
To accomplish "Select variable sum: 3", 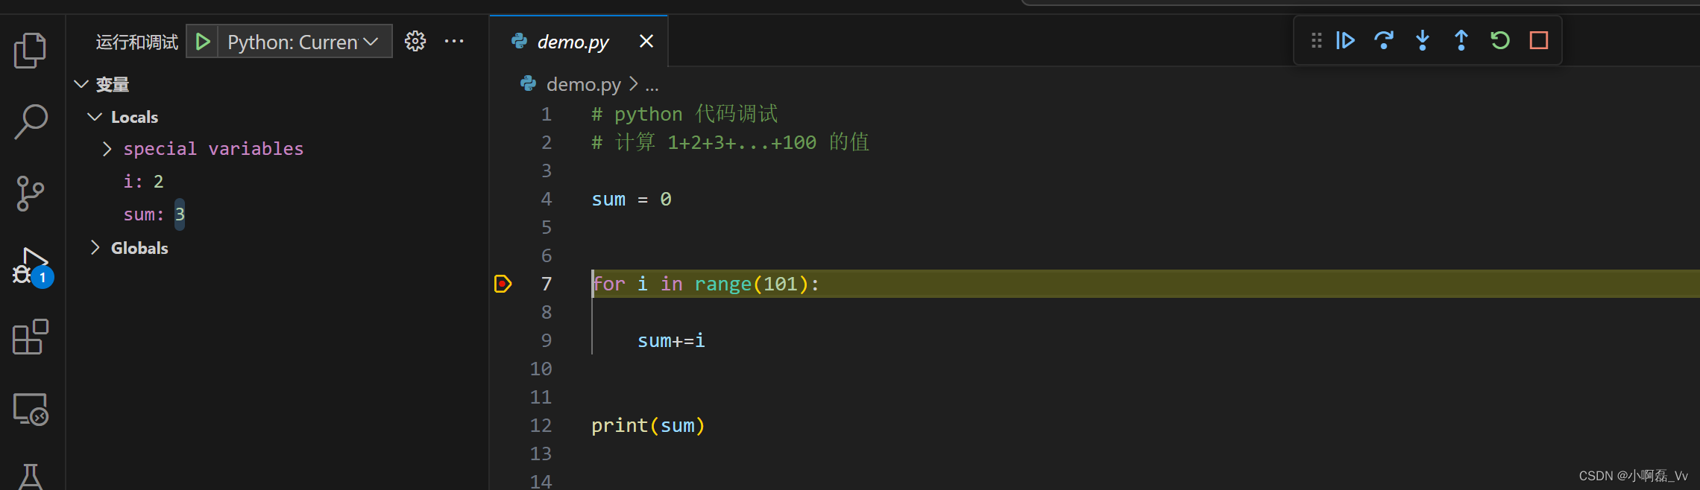I will [x=154, y=214].
